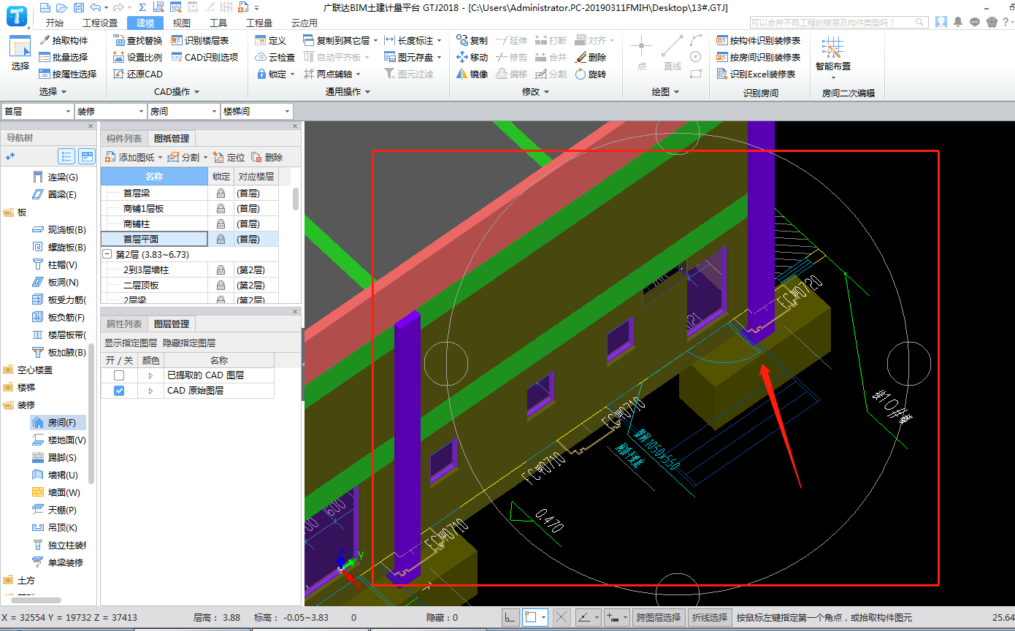The width and height of the screenshot is (1015, 631).
Task: Click the 定义 define tool
Action: point(270,40)
